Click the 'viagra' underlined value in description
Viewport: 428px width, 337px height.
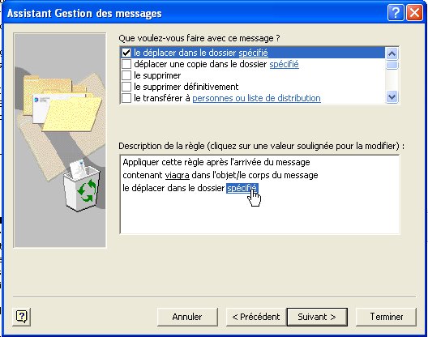click(178, 175)
